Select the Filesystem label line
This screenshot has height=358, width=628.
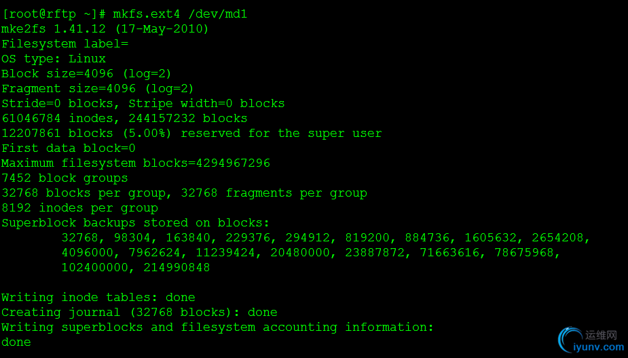coord(64,44)
